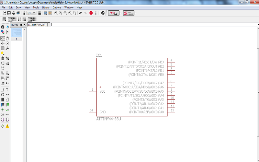The height and width of the screenshot is (162, 259).
Task: Open the View menu
Action: point(27,7)
